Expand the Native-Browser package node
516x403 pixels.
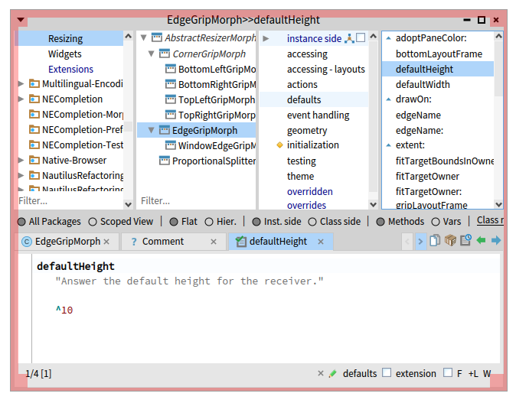point(21,160)
